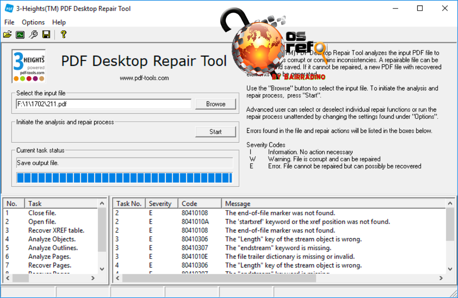Click right arrow of message list horizontal scrollbar
458x298 pixels.
pyautogui.click(x=441, y=278)
